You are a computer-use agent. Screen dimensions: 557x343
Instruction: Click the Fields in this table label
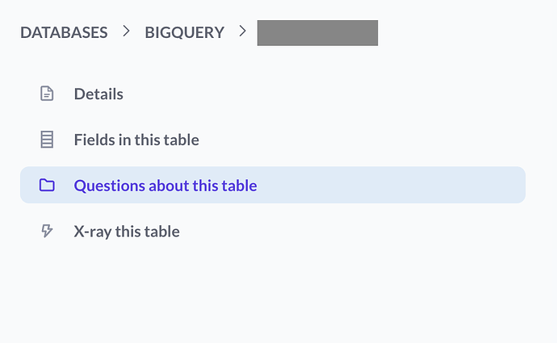click(x=136, y=140)
